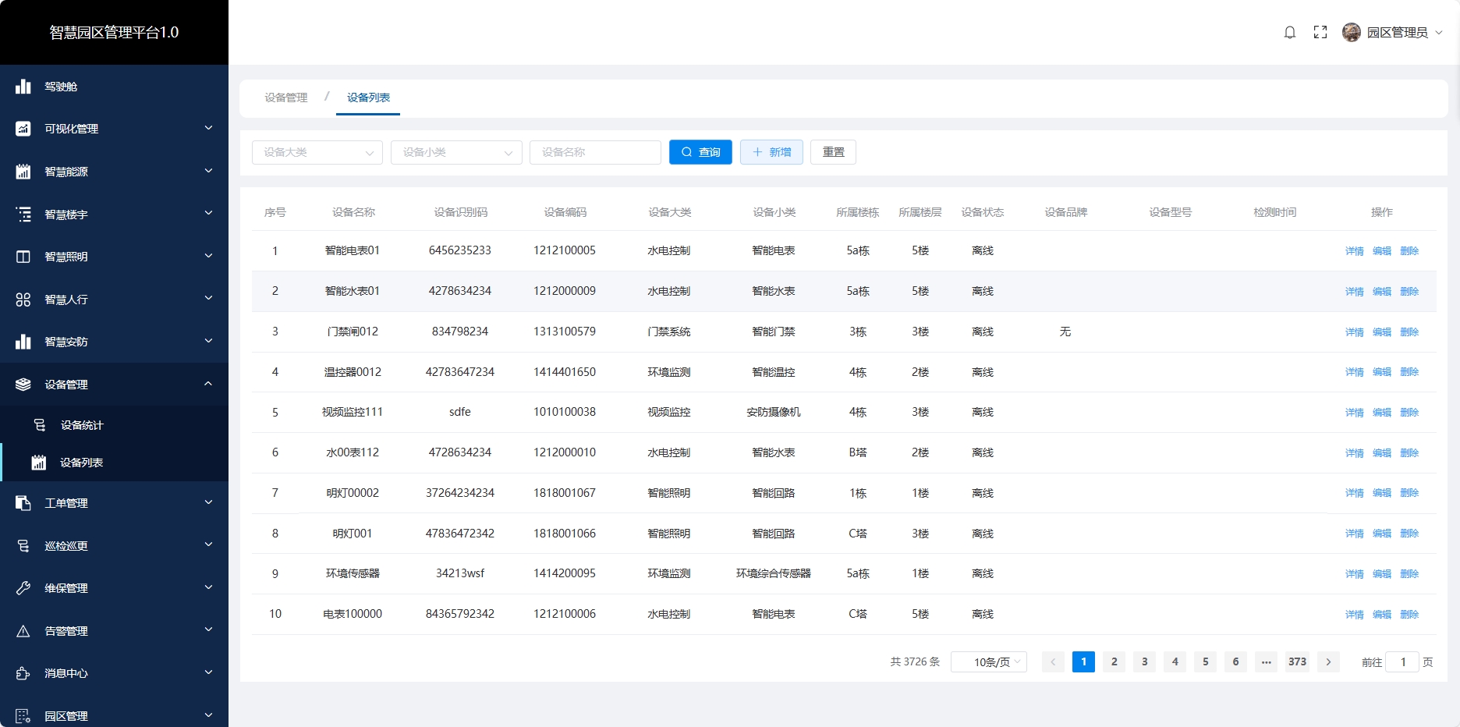Open the notification bell icon
The height and width of the screenshot is (727, 1460).
[x=1290, y=32]
